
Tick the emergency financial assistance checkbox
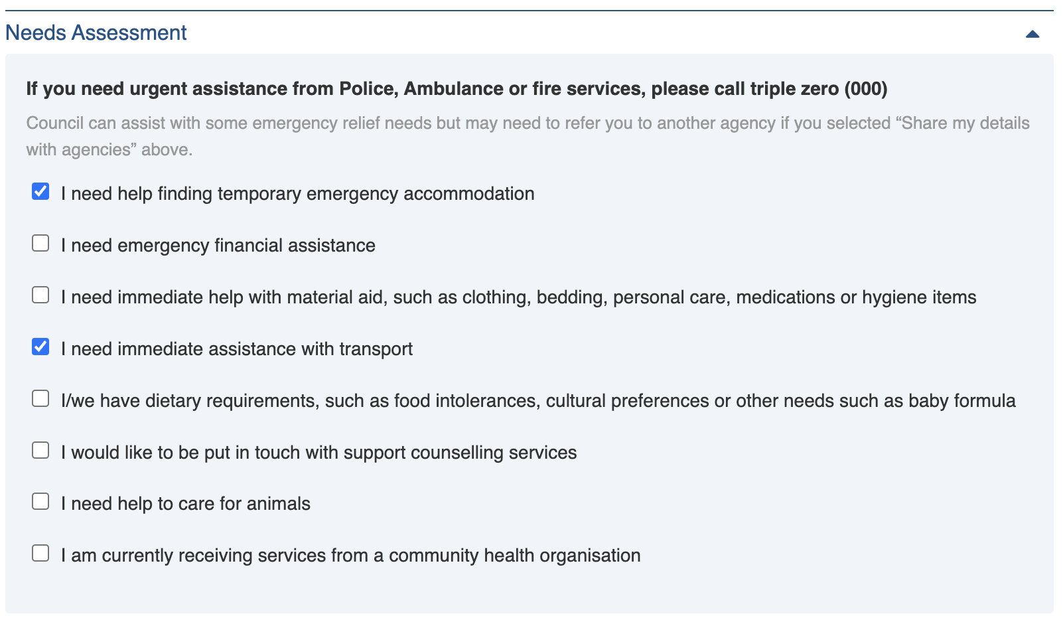point(40,244)
